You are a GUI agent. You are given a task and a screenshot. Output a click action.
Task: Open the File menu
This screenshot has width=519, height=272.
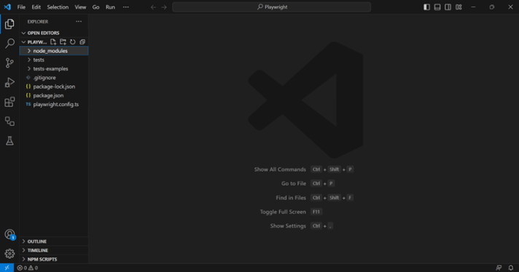tap(21, 7)
